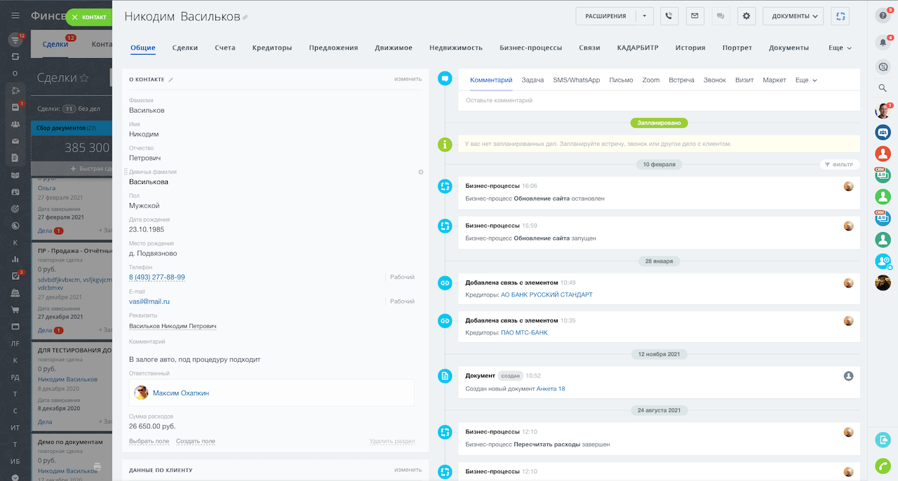Expand the Еще menu in top tabs
The width and height of the screenshot is (898, 481).
(840, 48)
